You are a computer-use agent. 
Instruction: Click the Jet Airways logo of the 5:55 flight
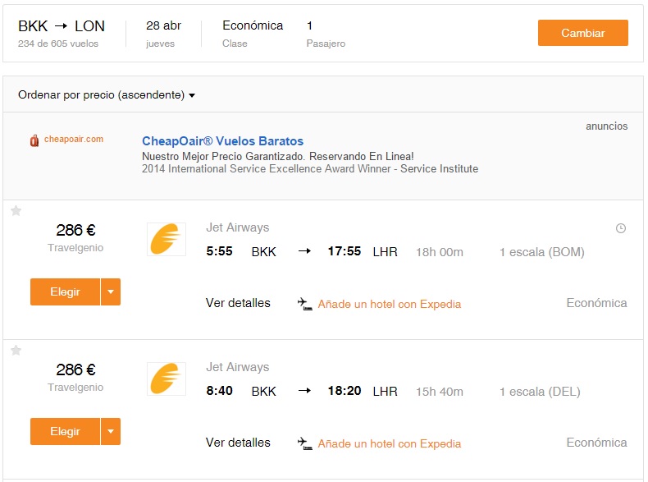[167, 239]
